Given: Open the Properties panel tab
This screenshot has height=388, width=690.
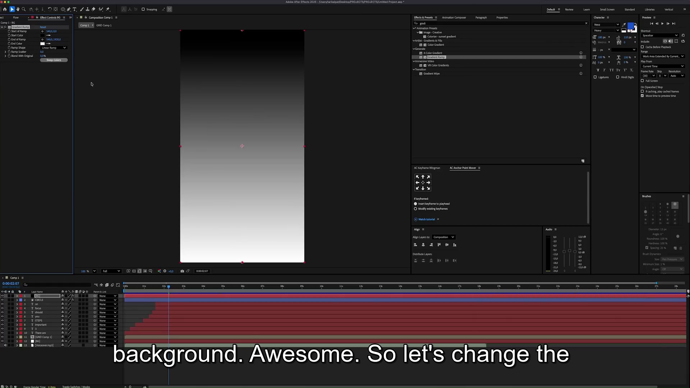Looking at the screenshot, I should (502, 18).
